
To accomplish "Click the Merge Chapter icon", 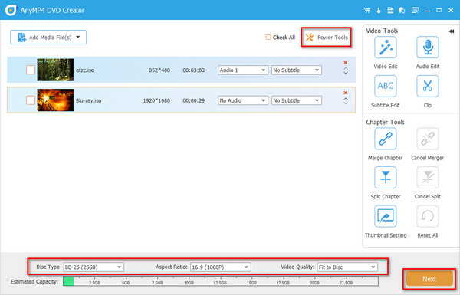I will tap(385, 139).
